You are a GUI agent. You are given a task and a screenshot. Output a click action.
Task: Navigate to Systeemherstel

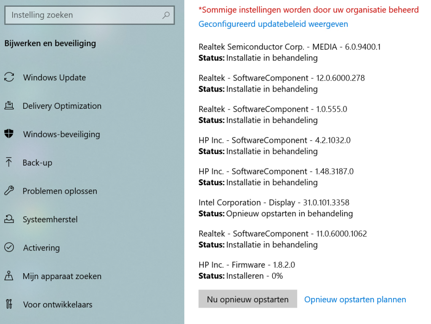(50, 219)
